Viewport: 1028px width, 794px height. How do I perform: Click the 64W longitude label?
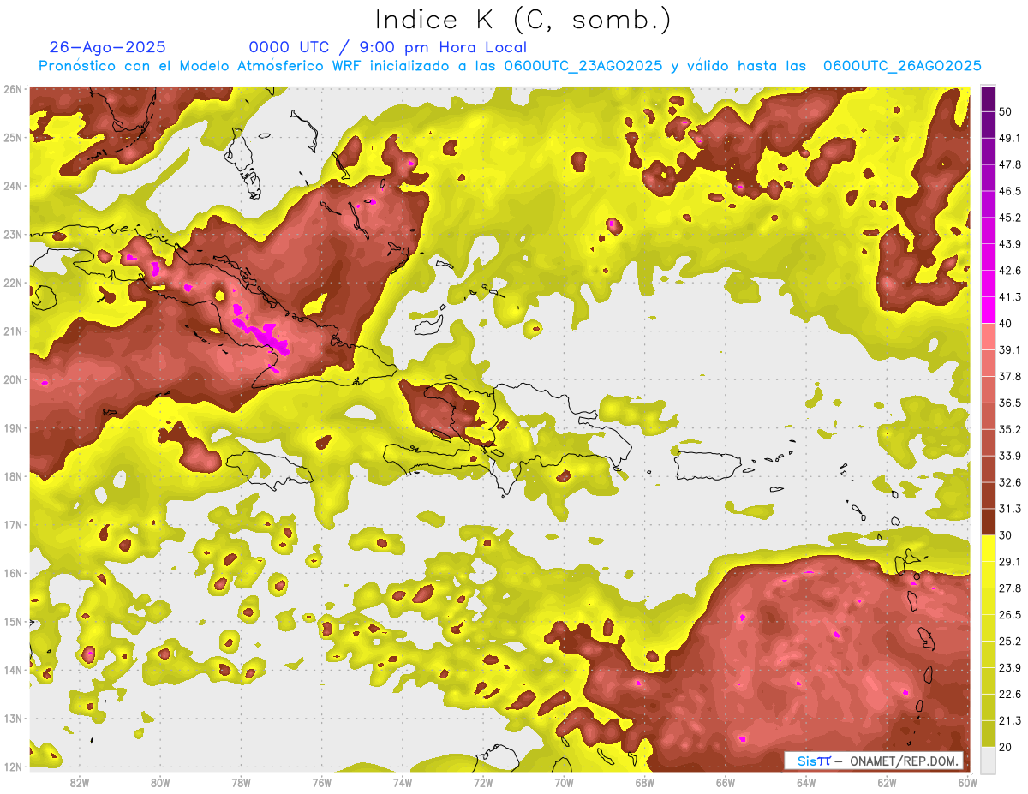pyautogui.click(x=806, y=783)
